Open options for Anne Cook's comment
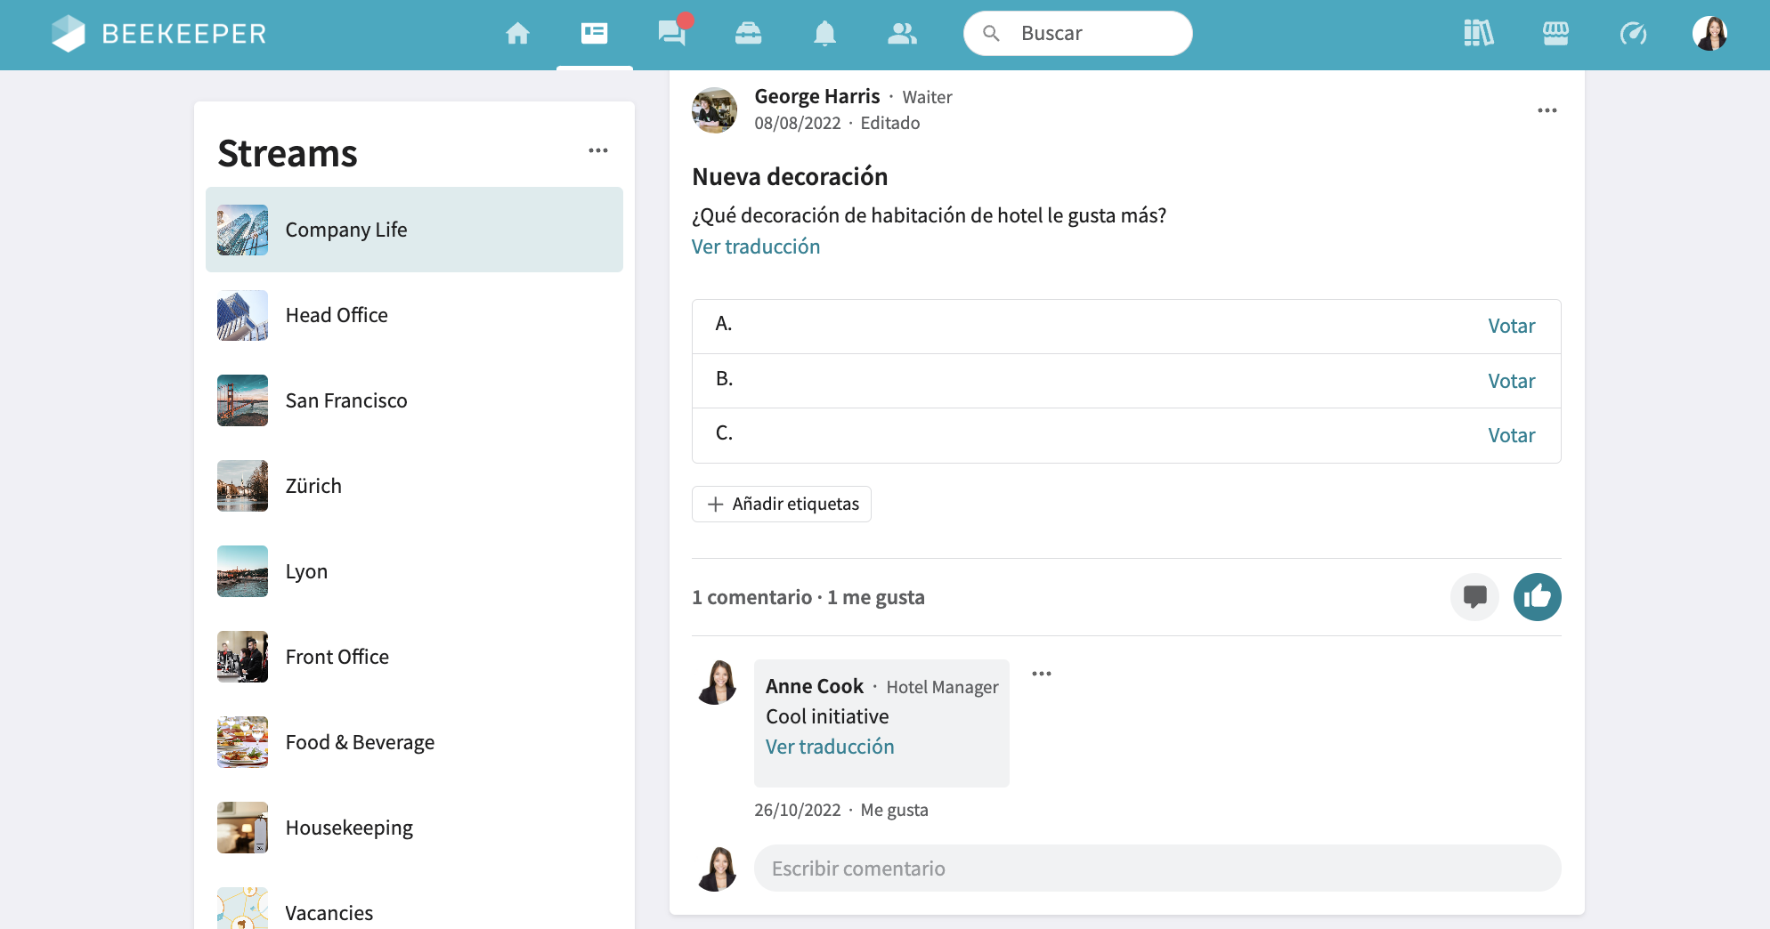The image size is (1770, 929). point(1041,674)
